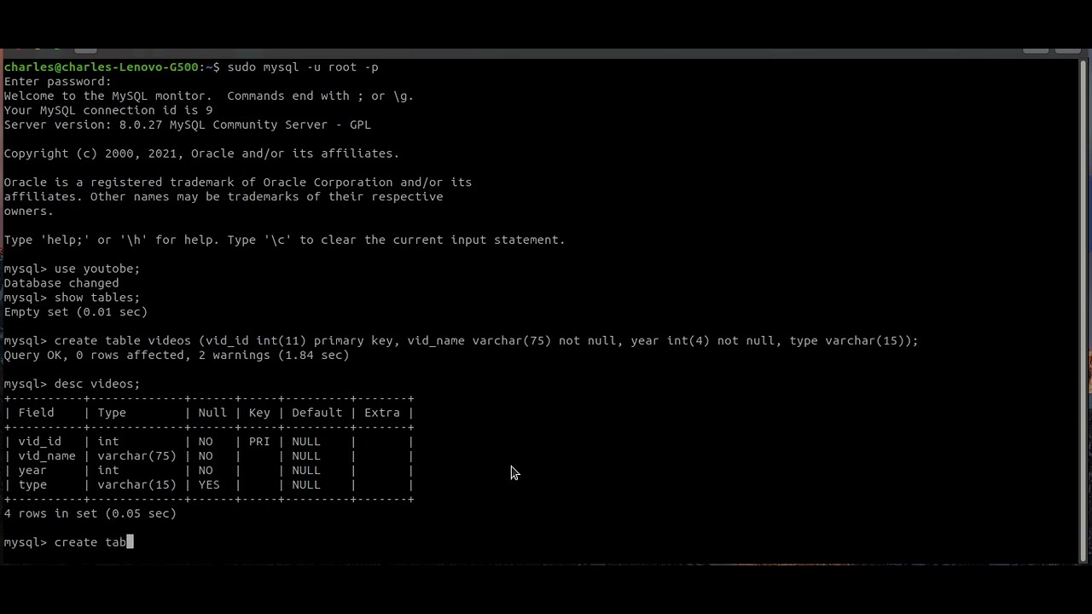Screen dimensions: 1092x614
Task: Click the 'vid_name' field cell
Action: pos(47,456)
